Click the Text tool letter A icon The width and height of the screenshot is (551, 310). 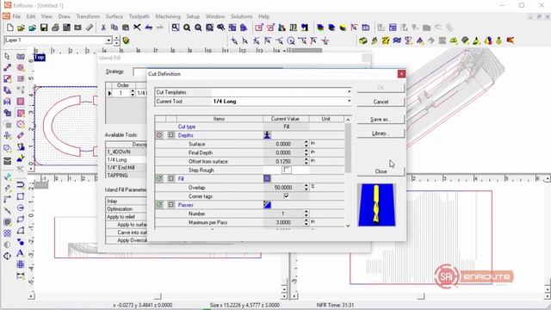tap(20, 253)
